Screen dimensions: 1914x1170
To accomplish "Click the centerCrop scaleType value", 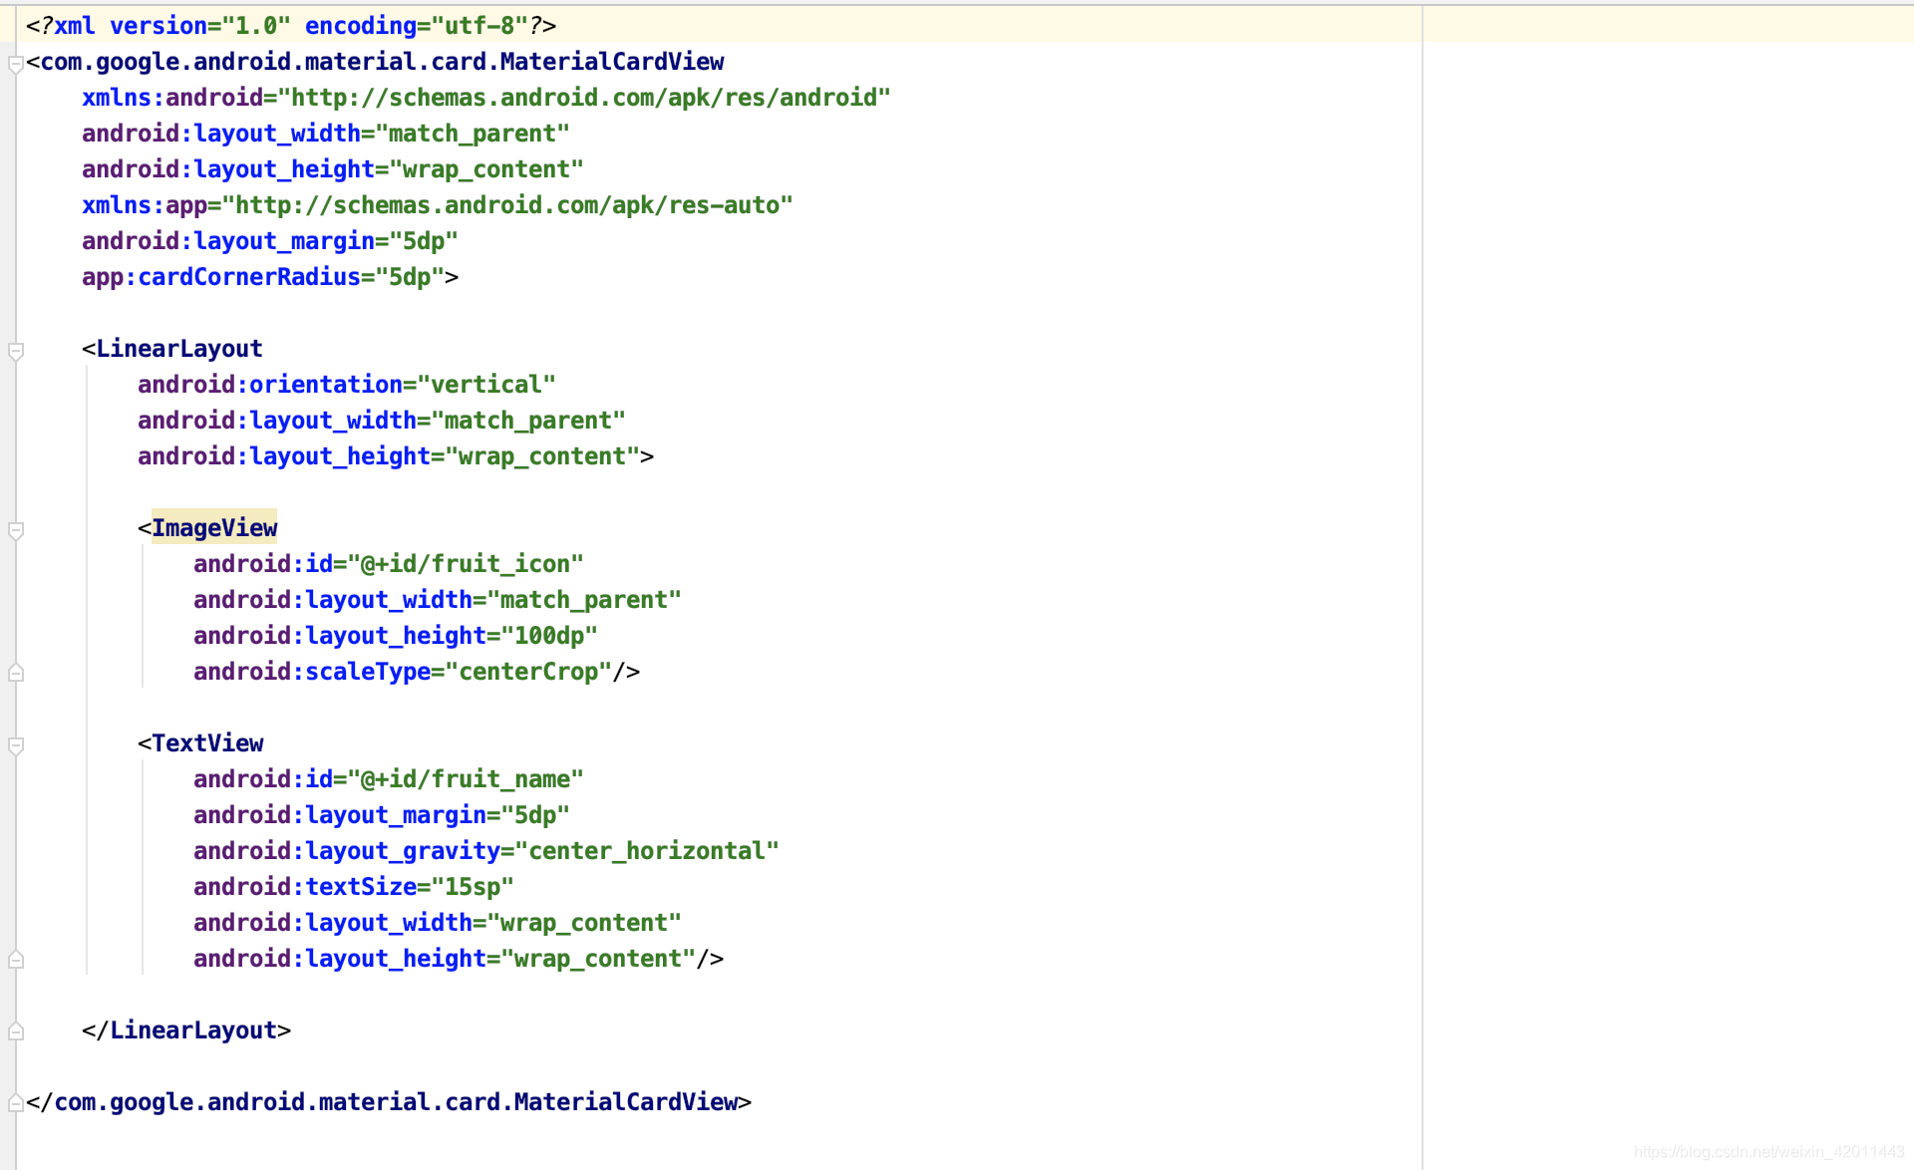I will pos(527,672).
